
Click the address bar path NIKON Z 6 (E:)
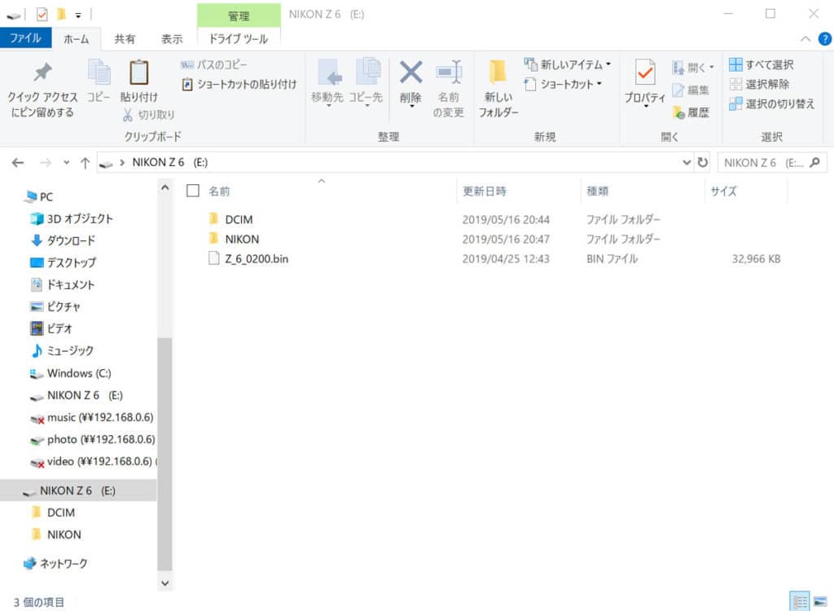pyautogui.click(x=169, y=162)
